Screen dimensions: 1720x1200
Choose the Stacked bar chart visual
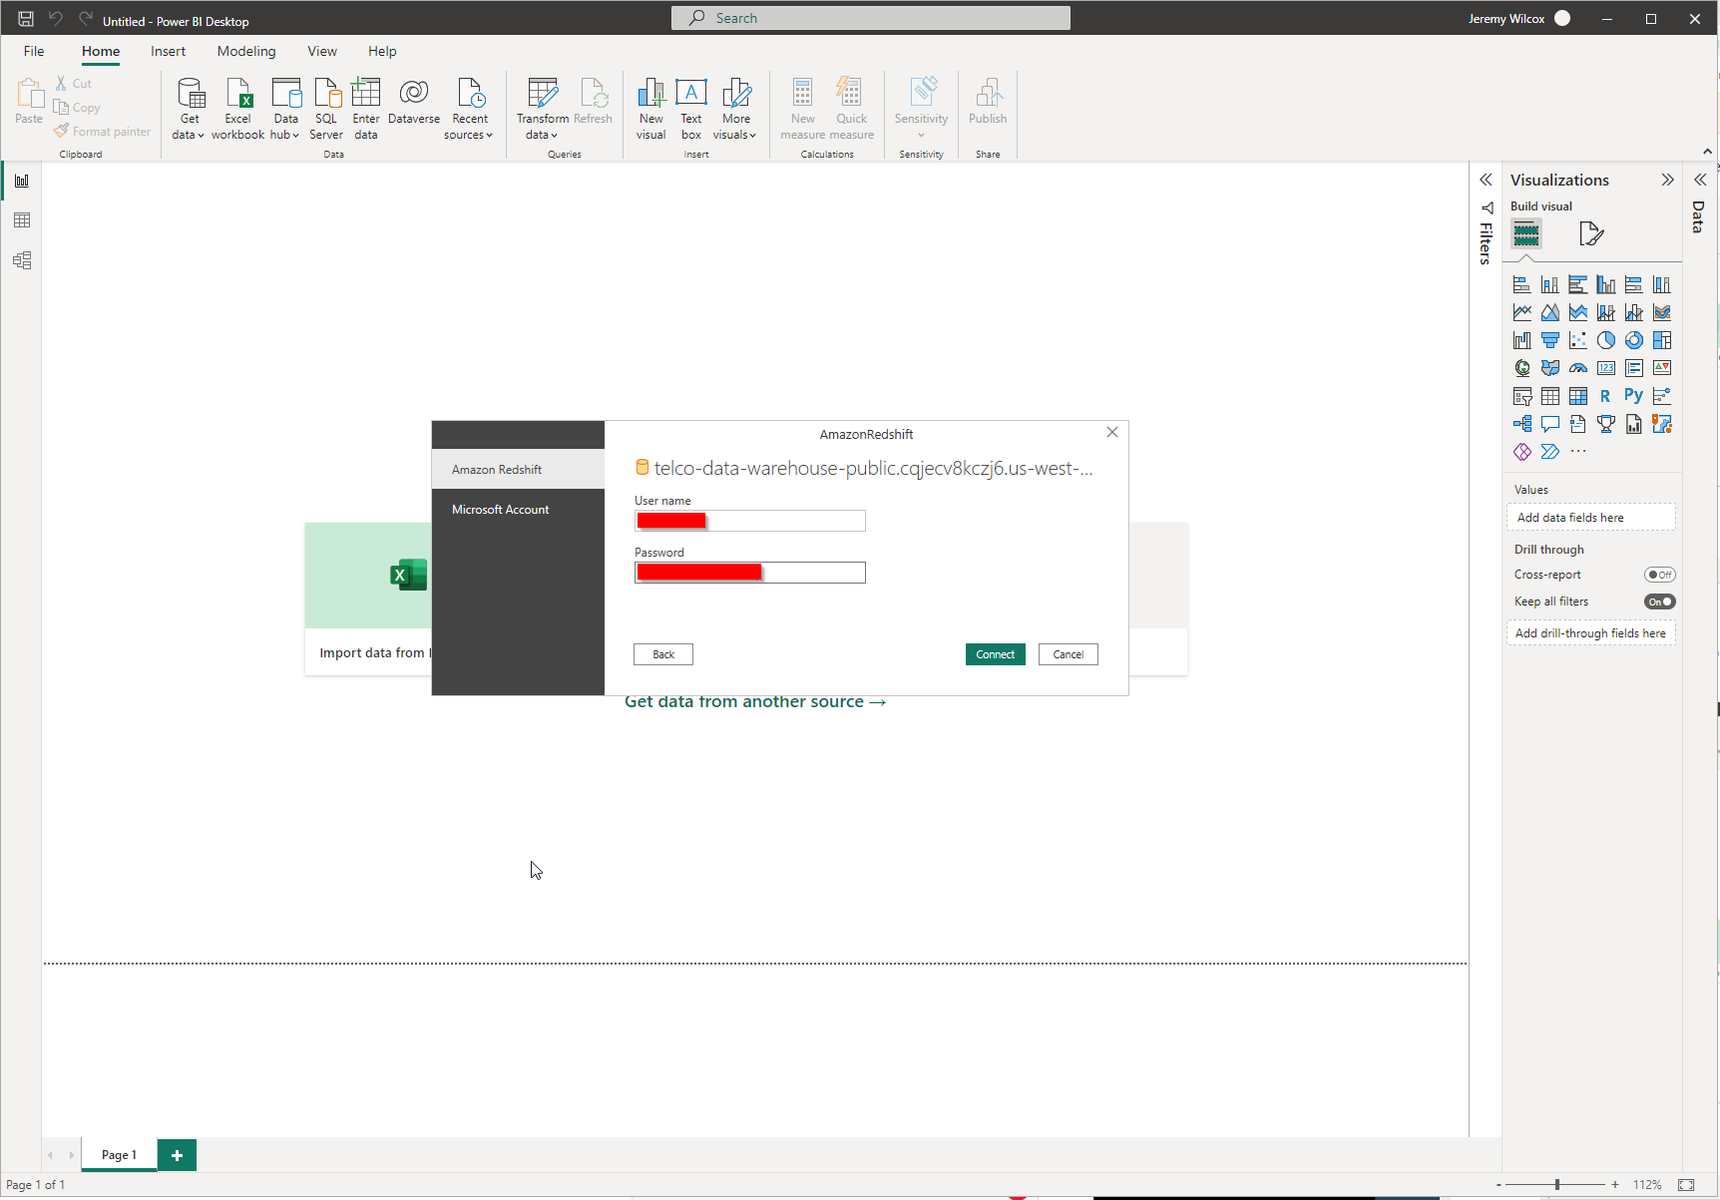[1522, 285]
